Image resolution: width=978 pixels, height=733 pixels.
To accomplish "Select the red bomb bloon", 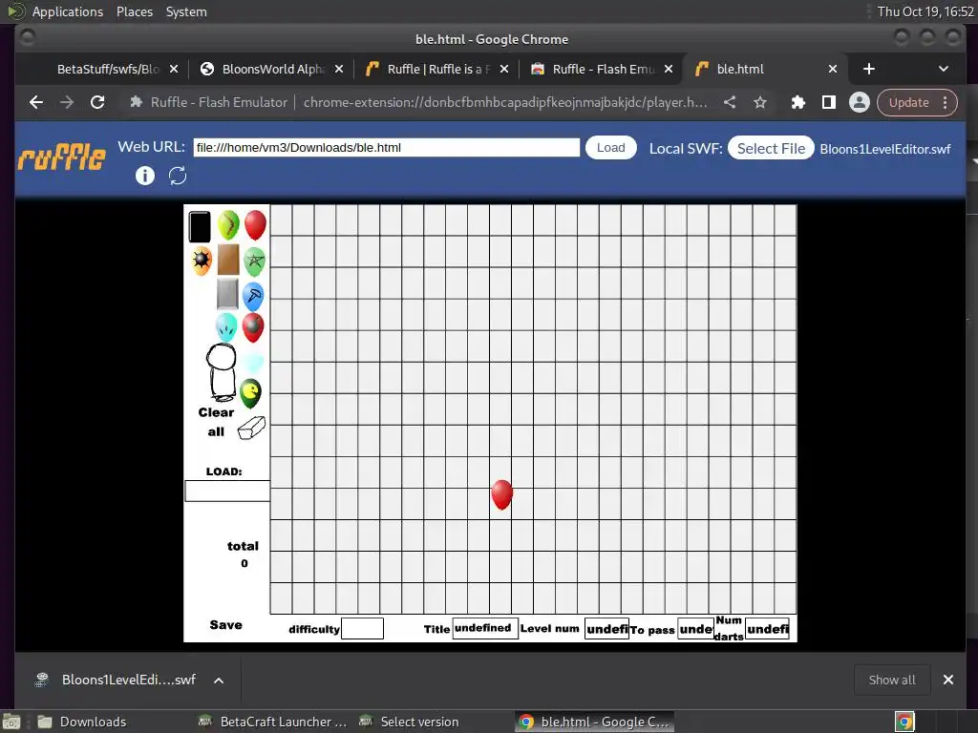I will (253, 327).
